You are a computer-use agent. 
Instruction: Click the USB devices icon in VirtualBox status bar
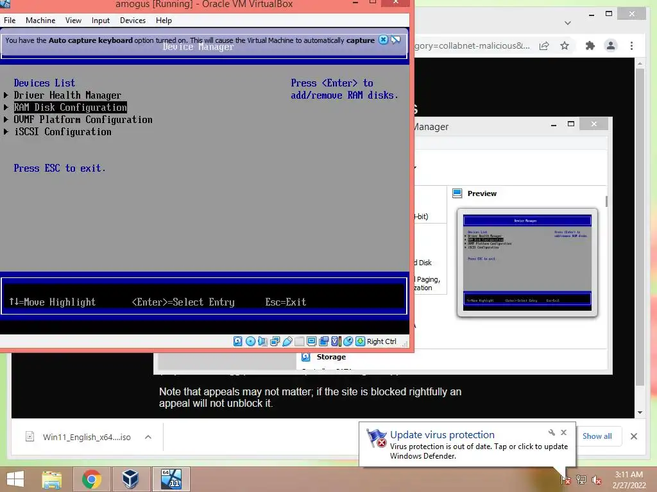click(287, 341)
